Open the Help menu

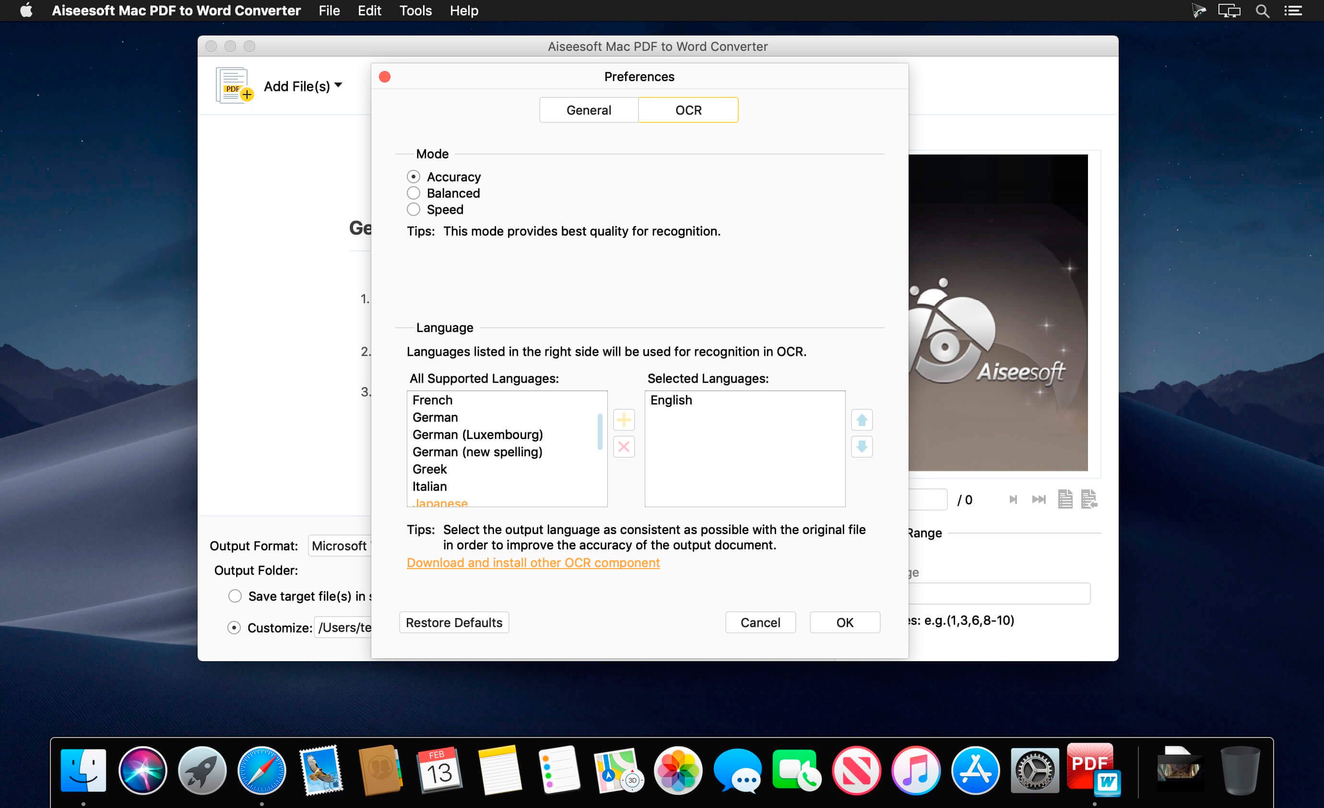click(464, 11)
